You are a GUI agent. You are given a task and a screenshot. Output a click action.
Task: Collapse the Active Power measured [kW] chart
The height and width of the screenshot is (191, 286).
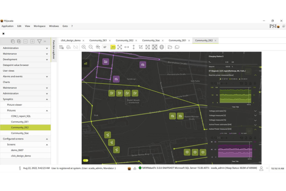(x=255, y=129)
